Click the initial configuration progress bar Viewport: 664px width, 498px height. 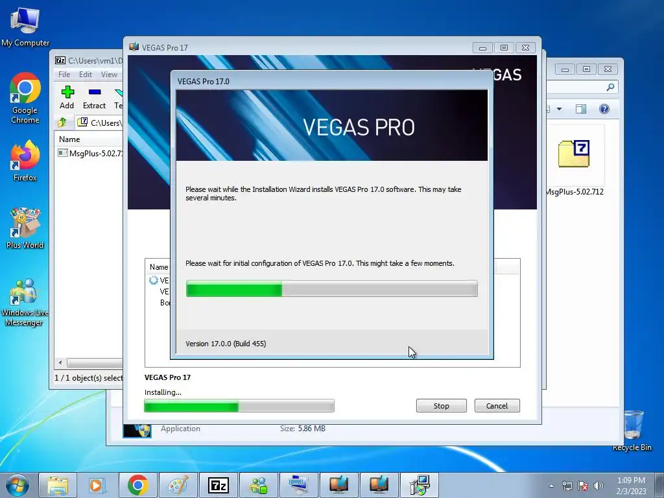pyautogui.click(x=331, y=289)
